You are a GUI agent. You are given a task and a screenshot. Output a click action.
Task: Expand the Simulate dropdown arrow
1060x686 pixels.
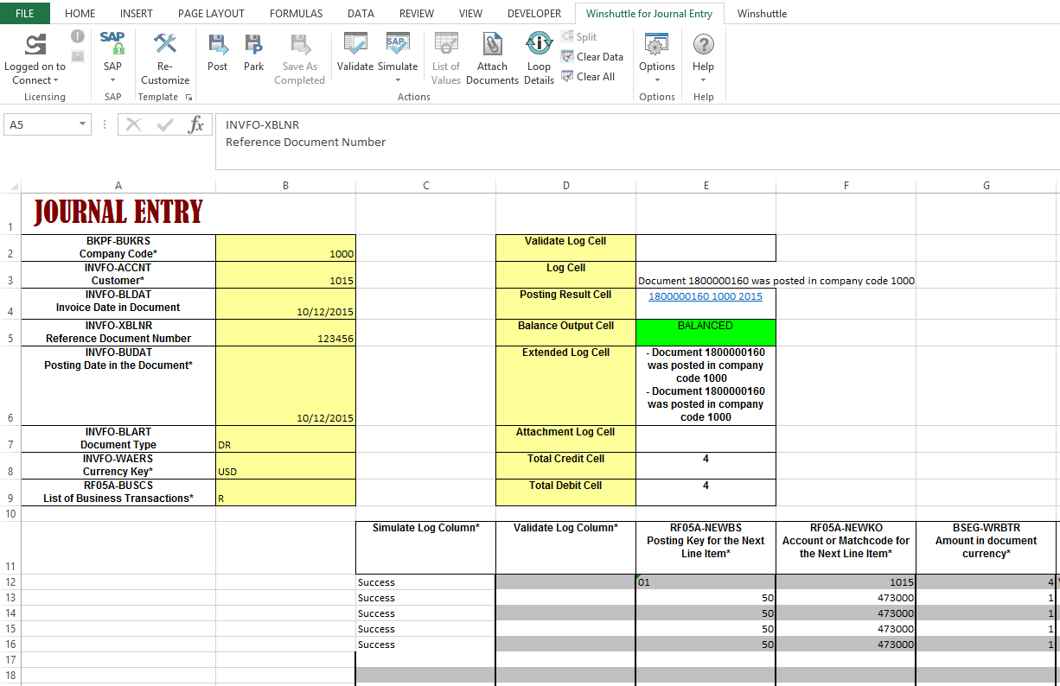point(398,80)
